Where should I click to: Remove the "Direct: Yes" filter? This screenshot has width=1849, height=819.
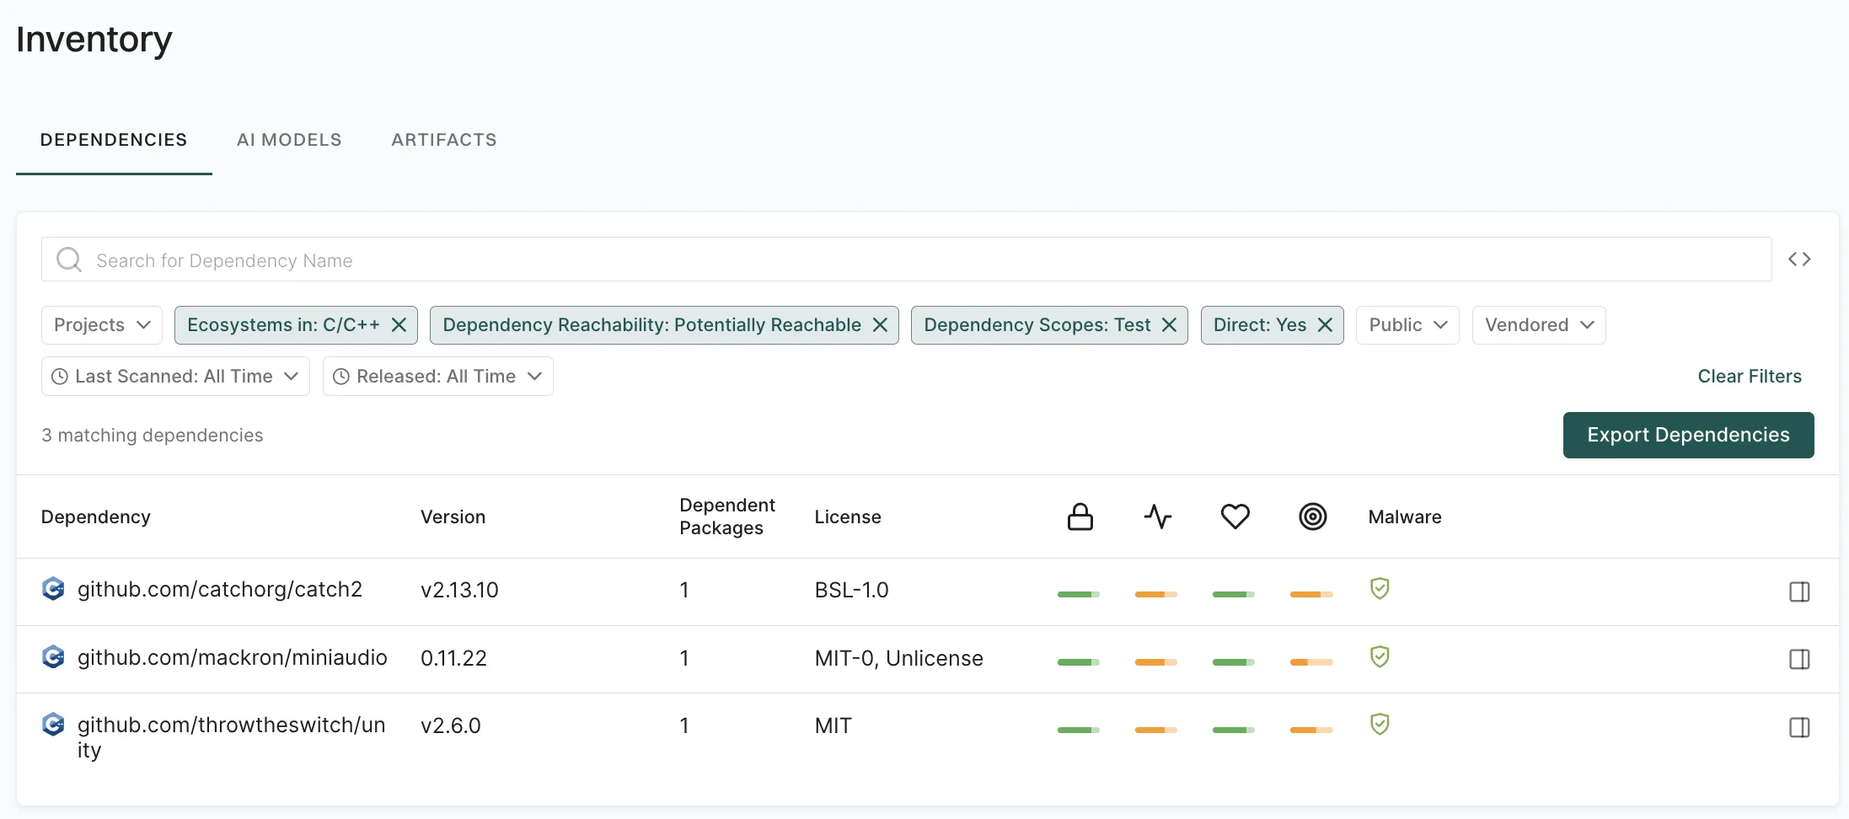pos(1325,324)
